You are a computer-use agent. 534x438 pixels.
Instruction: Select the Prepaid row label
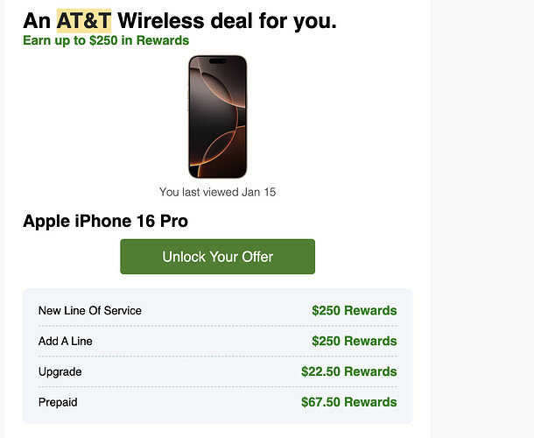tap(58, 402)
